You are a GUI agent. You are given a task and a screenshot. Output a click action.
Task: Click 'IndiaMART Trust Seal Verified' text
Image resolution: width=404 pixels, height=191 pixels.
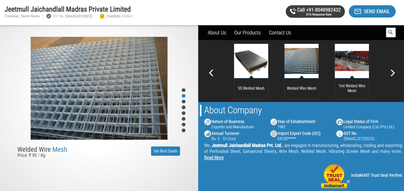[376, 175]
